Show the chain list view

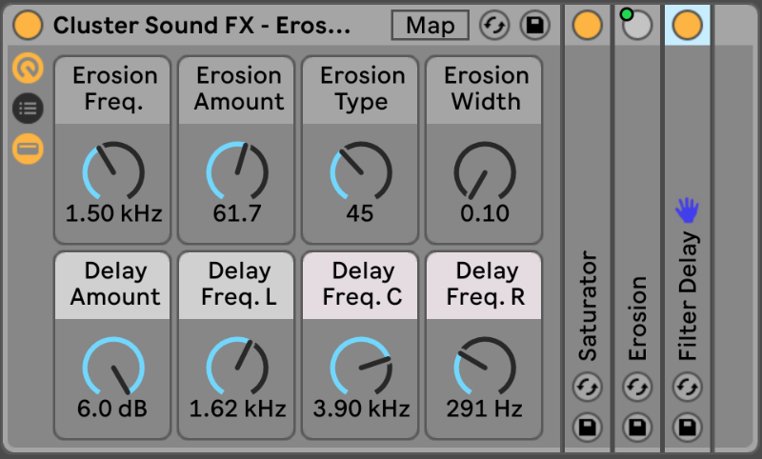[x=28, y=108]
